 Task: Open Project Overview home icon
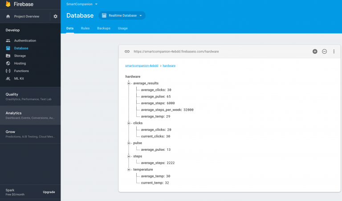coord(8,16)
